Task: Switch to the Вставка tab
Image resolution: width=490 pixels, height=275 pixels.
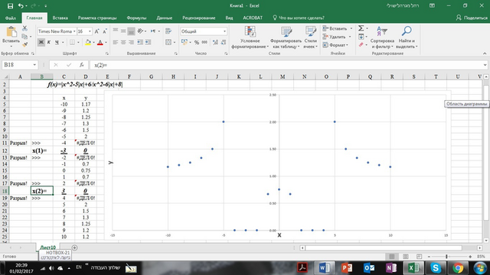Action: (x=60, y=18)
